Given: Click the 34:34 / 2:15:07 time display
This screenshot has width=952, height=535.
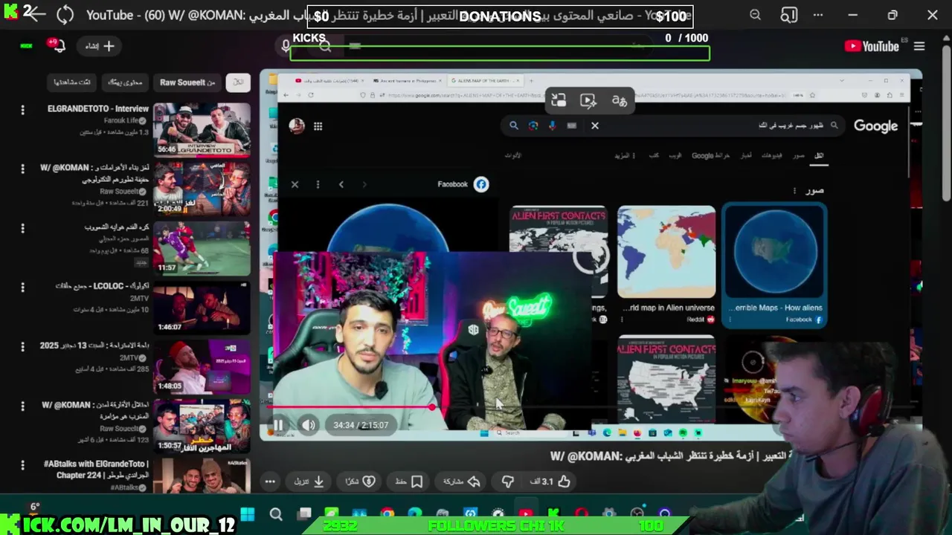Looking at the screenshot, I should coord(361,426).
